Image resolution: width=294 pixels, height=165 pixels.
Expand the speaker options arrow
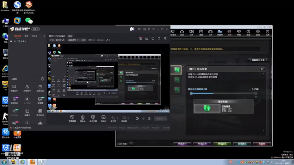tap(128, 118)
